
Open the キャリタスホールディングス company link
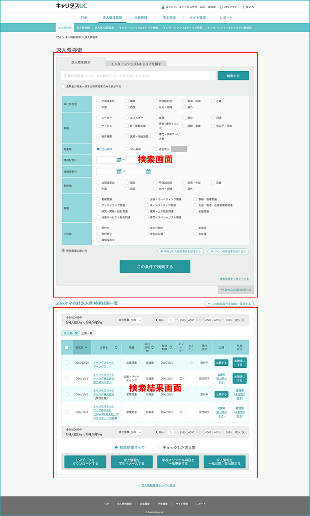tap(104, 364)
